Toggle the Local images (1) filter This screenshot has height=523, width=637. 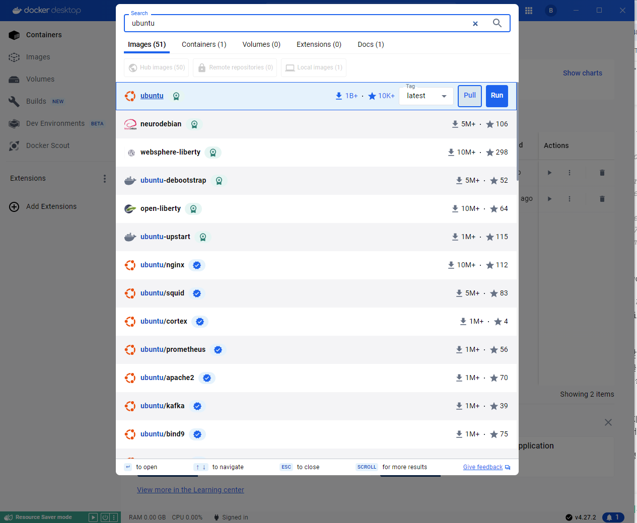point(314,67)
